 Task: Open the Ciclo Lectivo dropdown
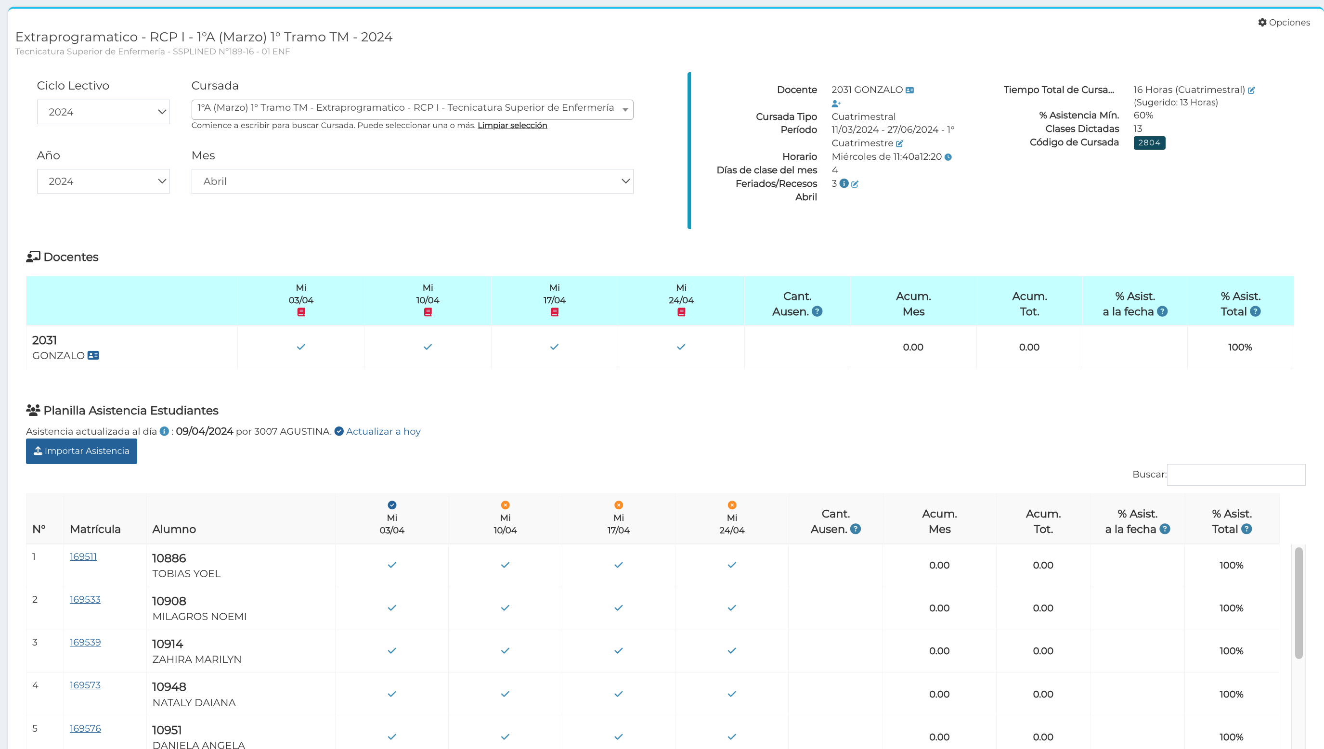pyautogui.click(x=104, y=112)
